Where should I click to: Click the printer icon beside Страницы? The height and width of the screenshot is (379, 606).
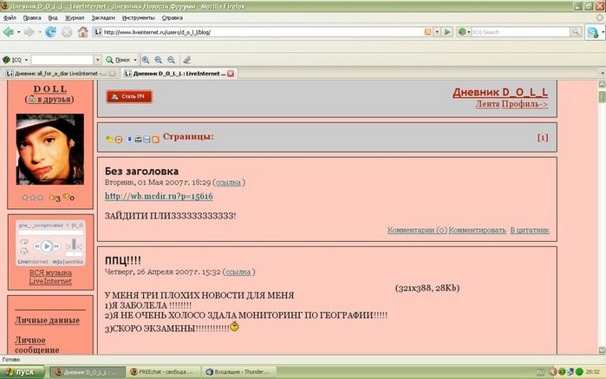[138, 140]
